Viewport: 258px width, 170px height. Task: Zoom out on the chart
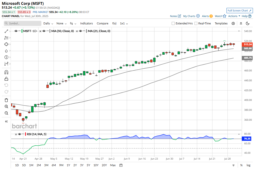pyautogui.click(x=6, y=113)
